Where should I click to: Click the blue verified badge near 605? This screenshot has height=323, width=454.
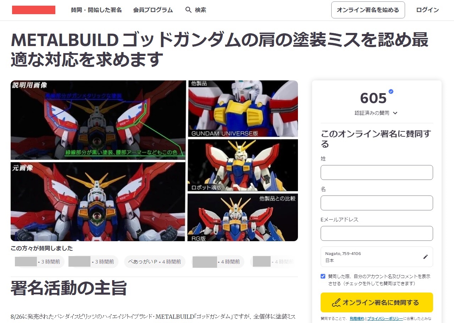click(x=391, y=91)
